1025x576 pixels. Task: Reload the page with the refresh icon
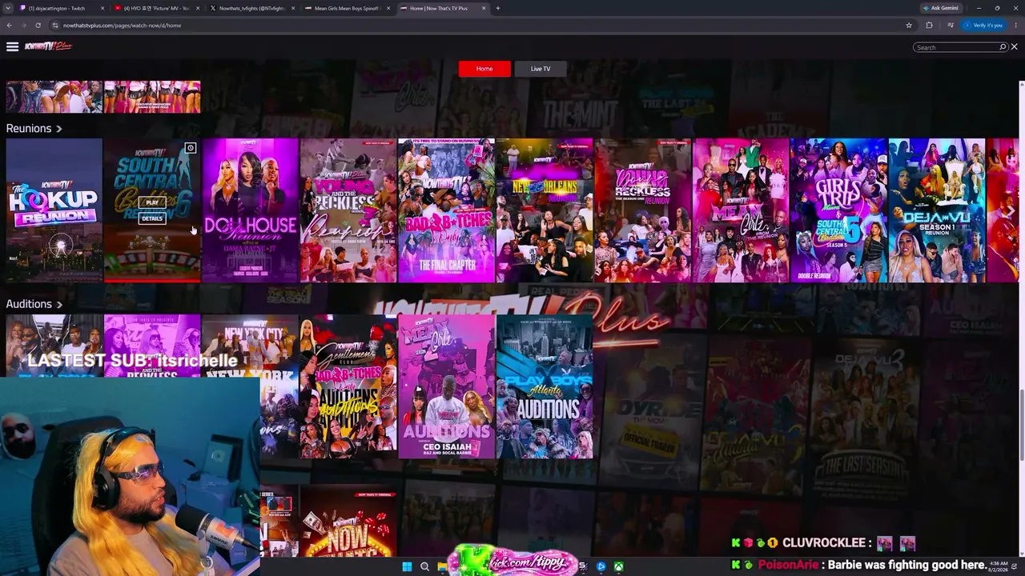tap(38, 25)
